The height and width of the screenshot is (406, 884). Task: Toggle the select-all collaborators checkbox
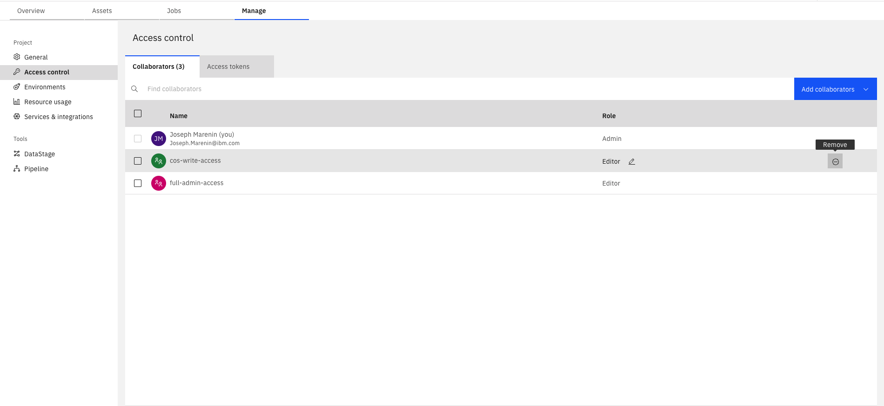pyautogui.click(x=138, y=114)
